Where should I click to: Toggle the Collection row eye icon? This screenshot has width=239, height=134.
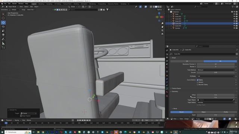(x=234, y=12)
